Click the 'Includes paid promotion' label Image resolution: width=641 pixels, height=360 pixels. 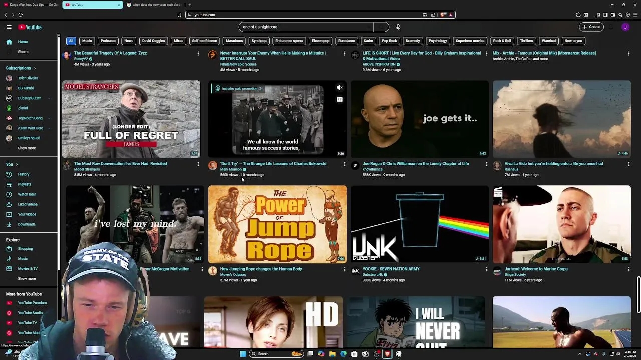[238, 88]
